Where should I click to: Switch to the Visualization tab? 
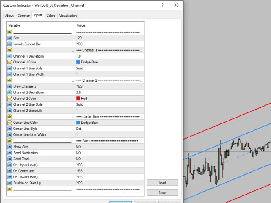coord(68,16)
